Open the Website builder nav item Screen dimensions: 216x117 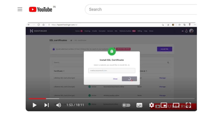point(125,31)
